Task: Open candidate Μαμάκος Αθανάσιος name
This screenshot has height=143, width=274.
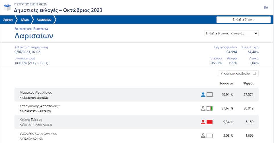Action: [36, 92]
